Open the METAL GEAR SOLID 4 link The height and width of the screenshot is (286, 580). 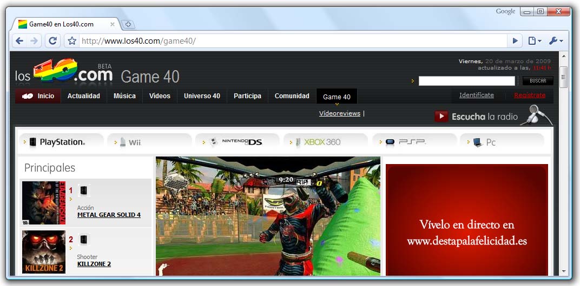point(109,215)
